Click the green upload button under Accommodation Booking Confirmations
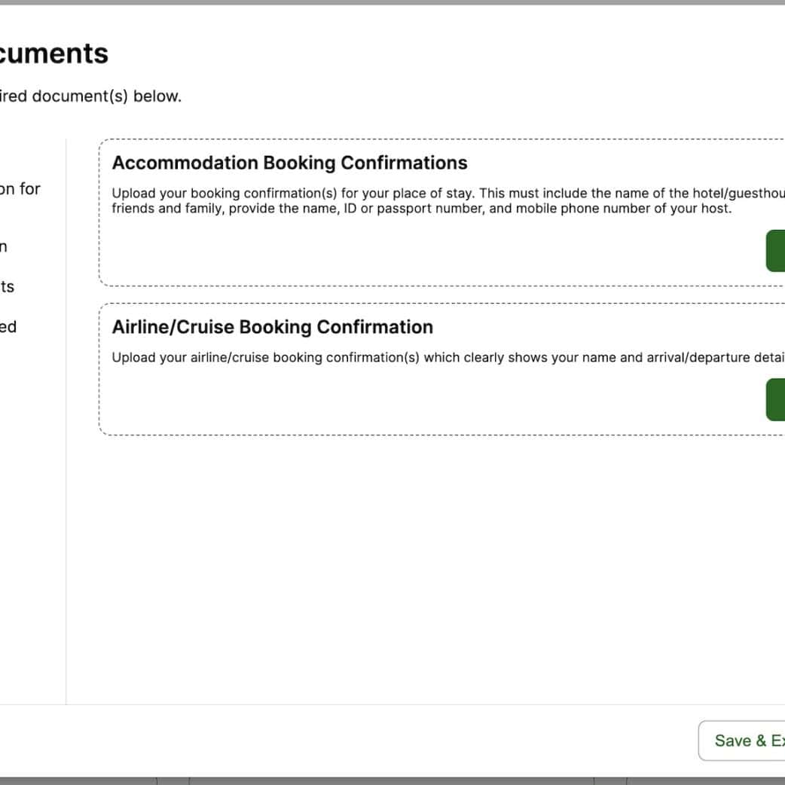The height and width of the screenshot is (785, 785). [x=775, y=251]
